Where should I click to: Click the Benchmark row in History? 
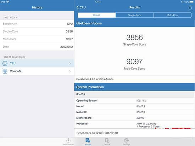point(37,24)
